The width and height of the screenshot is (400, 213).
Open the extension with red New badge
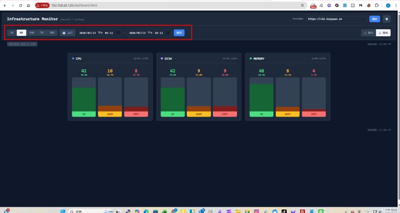tap(313, 5)
